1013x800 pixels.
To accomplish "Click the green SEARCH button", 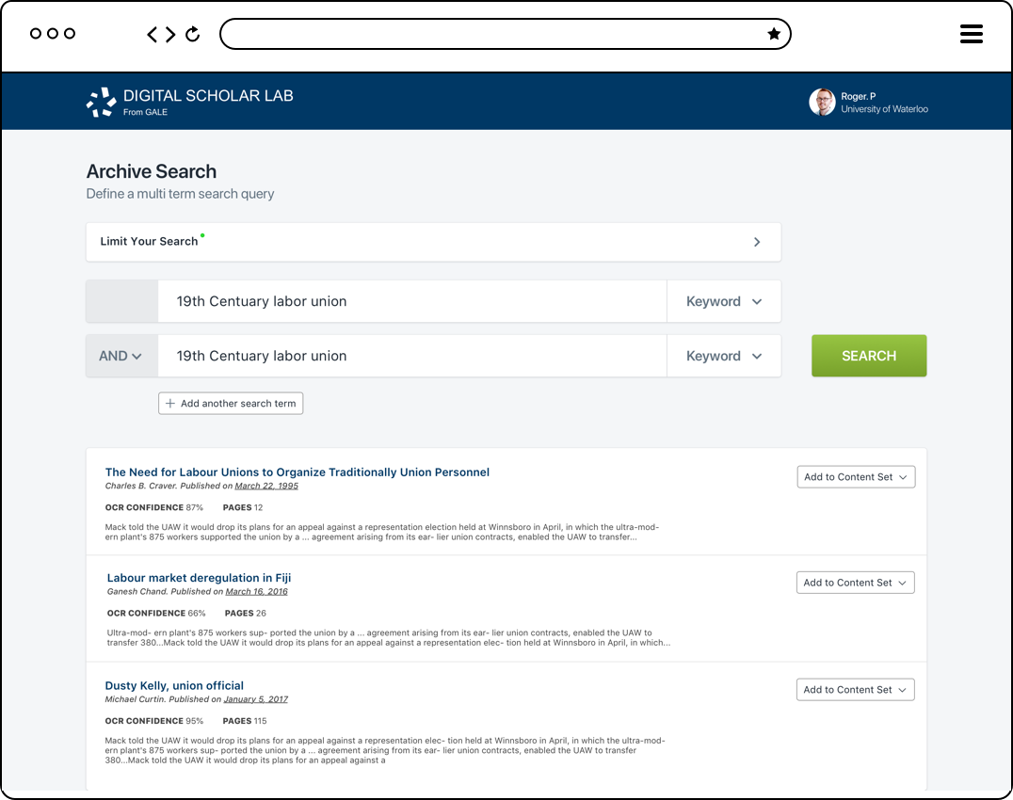I will (868, 356).
